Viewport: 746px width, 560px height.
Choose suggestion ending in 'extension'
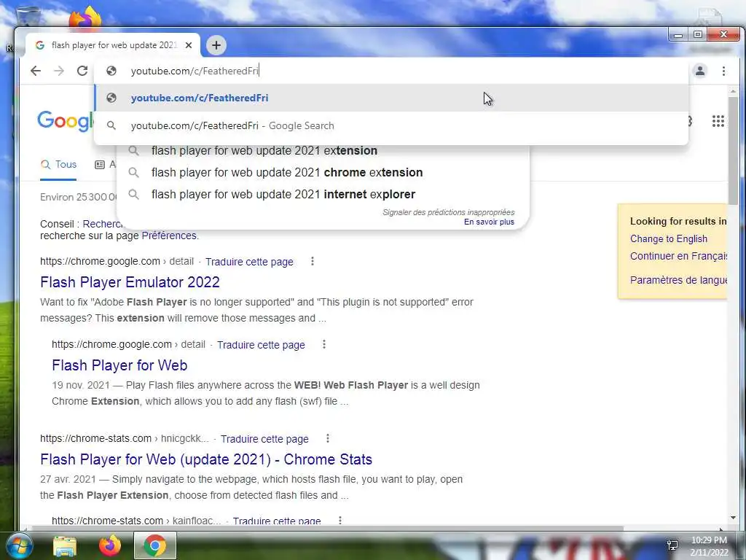(323, 150)
